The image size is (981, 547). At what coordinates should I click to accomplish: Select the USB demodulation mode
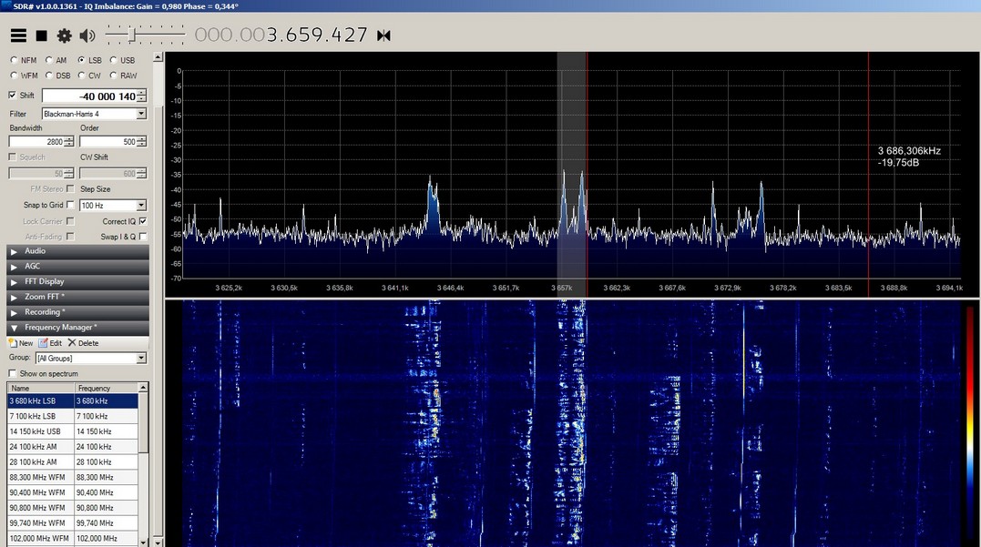coord(123,60)
